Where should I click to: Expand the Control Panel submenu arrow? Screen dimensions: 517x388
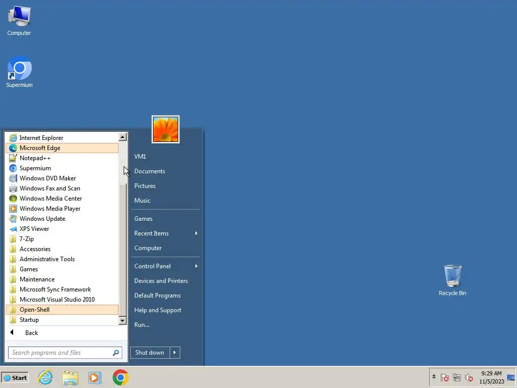(x=196, y=266)
